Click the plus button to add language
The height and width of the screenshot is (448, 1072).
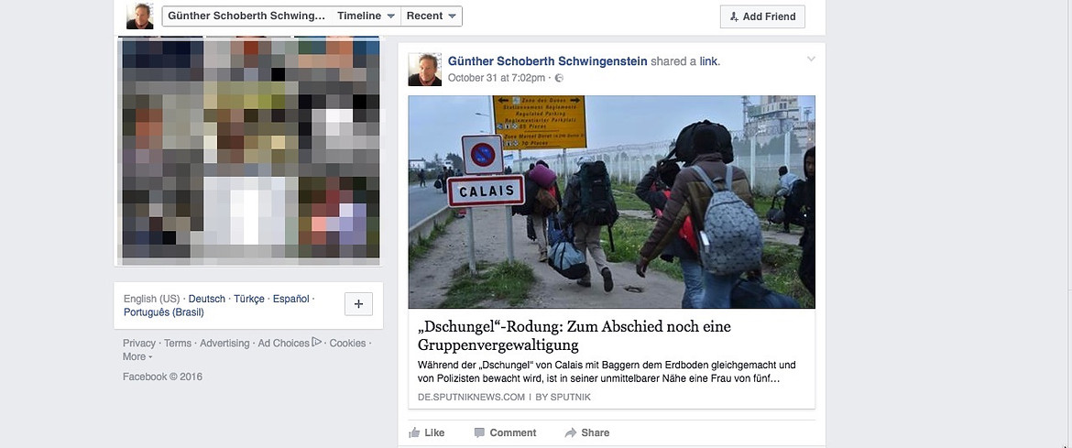point(358,304)
